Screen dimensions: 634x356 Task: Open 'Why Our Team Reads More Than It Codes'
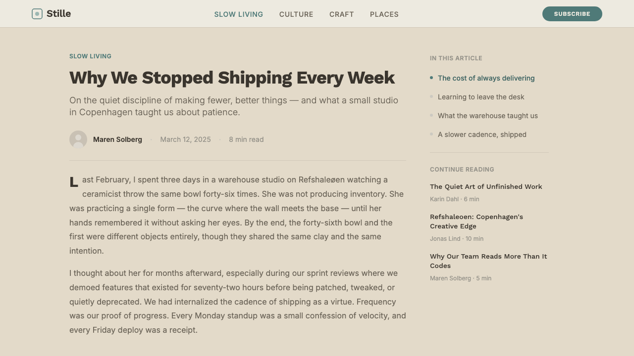click(488, 261)
